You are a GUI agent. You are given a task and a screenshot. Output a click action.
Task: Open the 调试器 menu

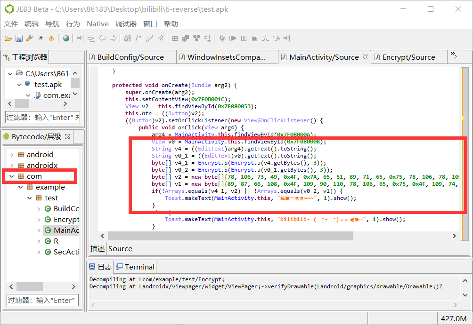point(126,24)
